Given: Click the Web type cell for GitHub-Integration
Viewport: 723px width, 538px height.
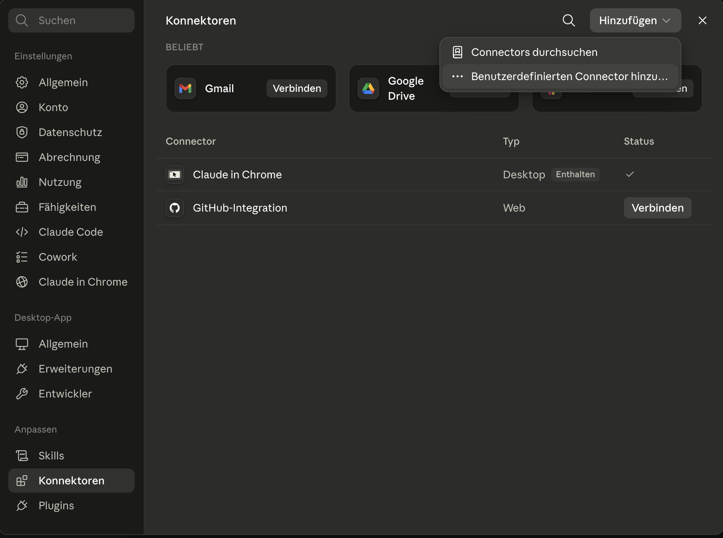Looking at the screenshot, I should [514, 208].
